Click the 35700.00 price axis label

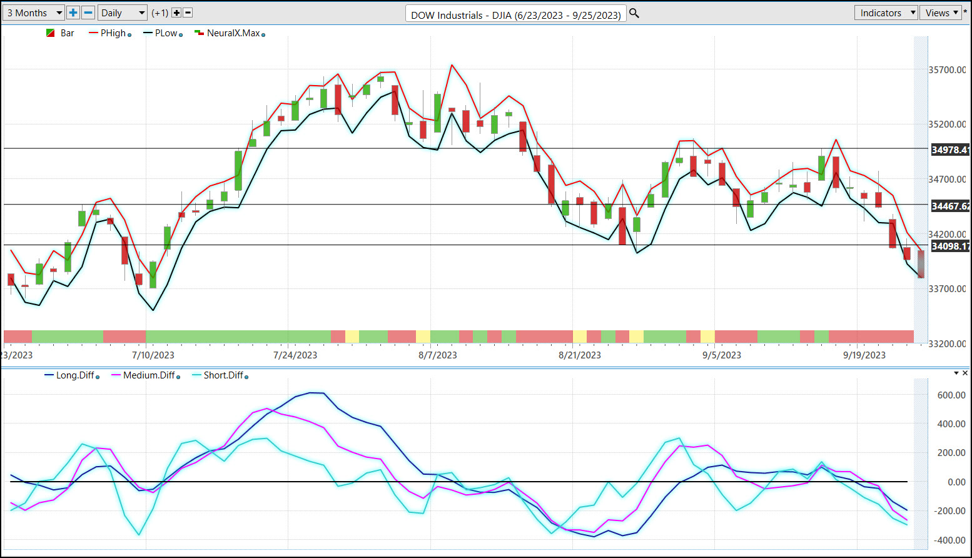[x=947, y=70]
